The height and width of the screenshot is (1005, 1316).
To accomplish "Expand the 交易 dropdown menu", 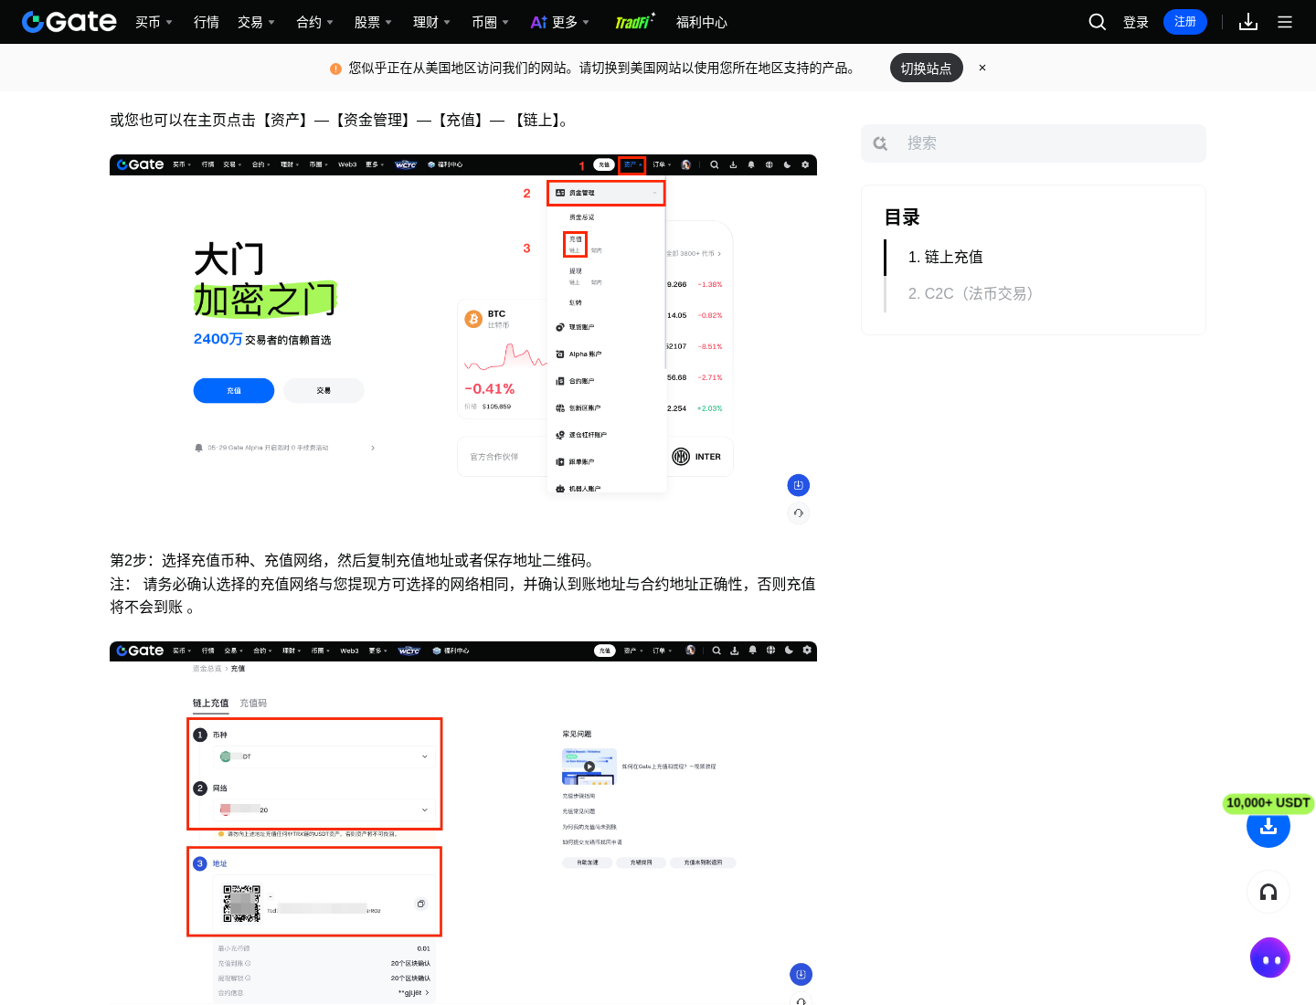I will click(256, 22).
